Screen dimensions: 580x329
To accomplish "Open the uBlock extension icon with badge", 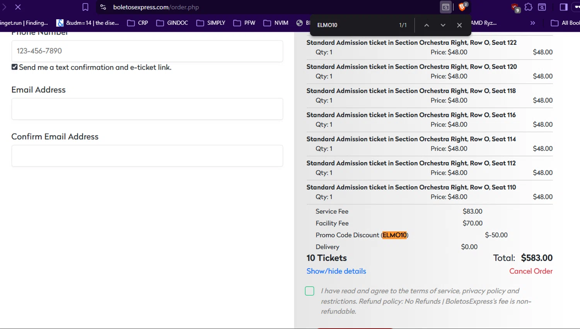I will [x=515, y=7].
